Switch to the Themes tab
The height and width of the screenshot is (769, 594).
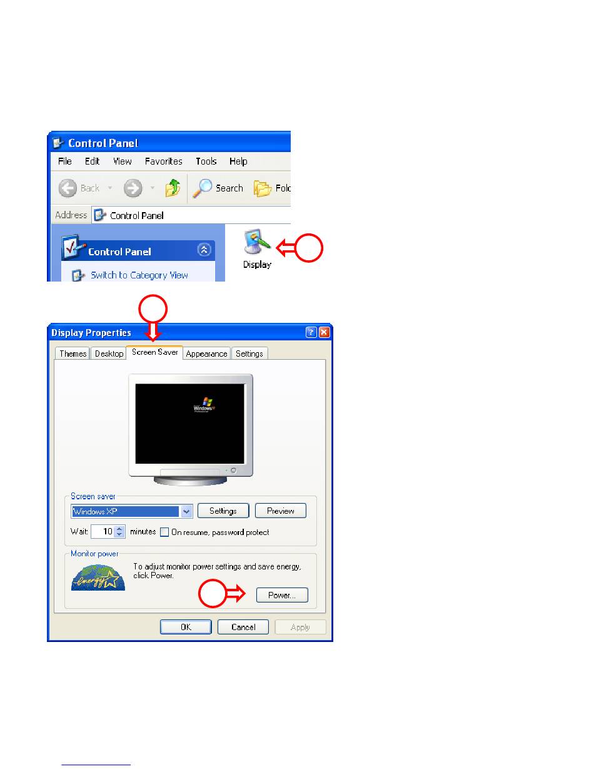point(73,354)
